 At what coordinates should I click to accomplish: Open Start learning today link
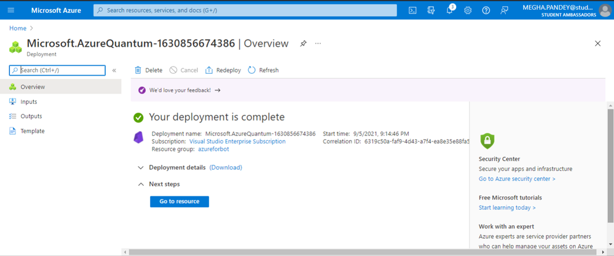507,207
